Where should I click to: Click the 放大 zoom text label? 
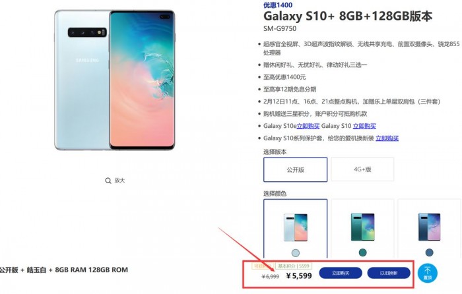click(x=119, y=181)
